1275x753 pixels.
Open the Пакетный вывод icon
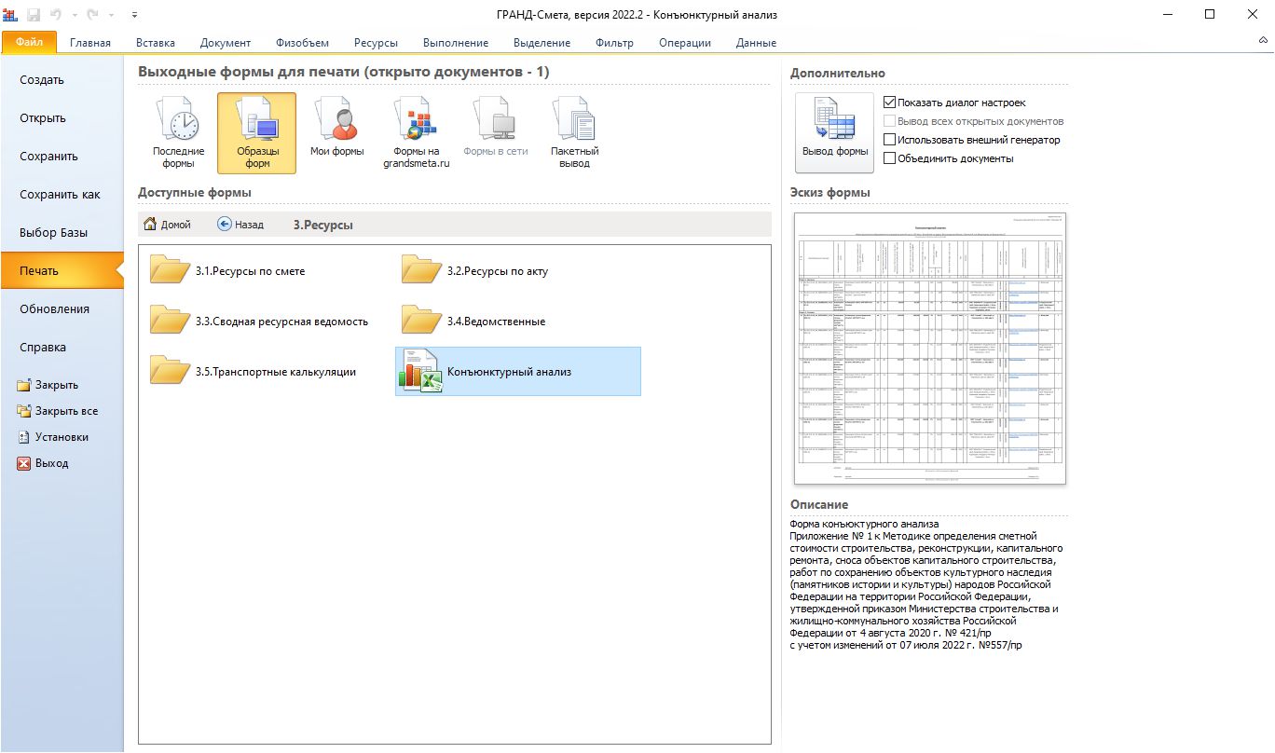575,132
